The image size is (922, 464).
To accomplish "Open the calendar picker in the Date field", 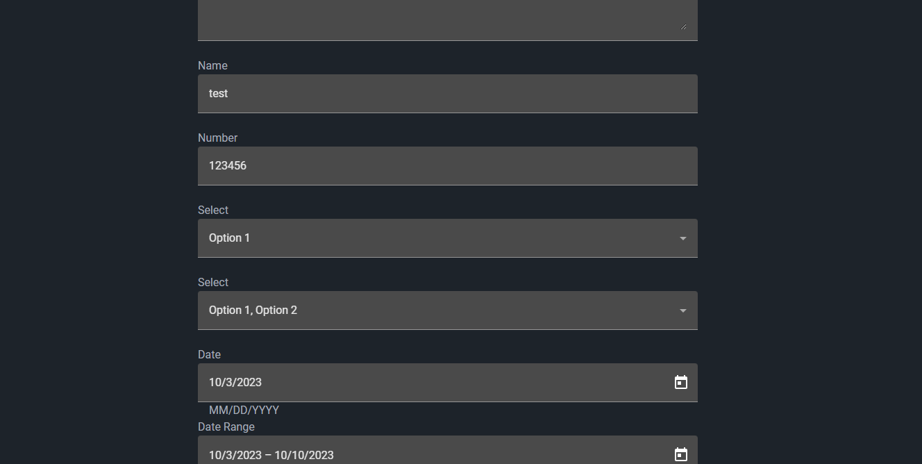I will [681, 382].
